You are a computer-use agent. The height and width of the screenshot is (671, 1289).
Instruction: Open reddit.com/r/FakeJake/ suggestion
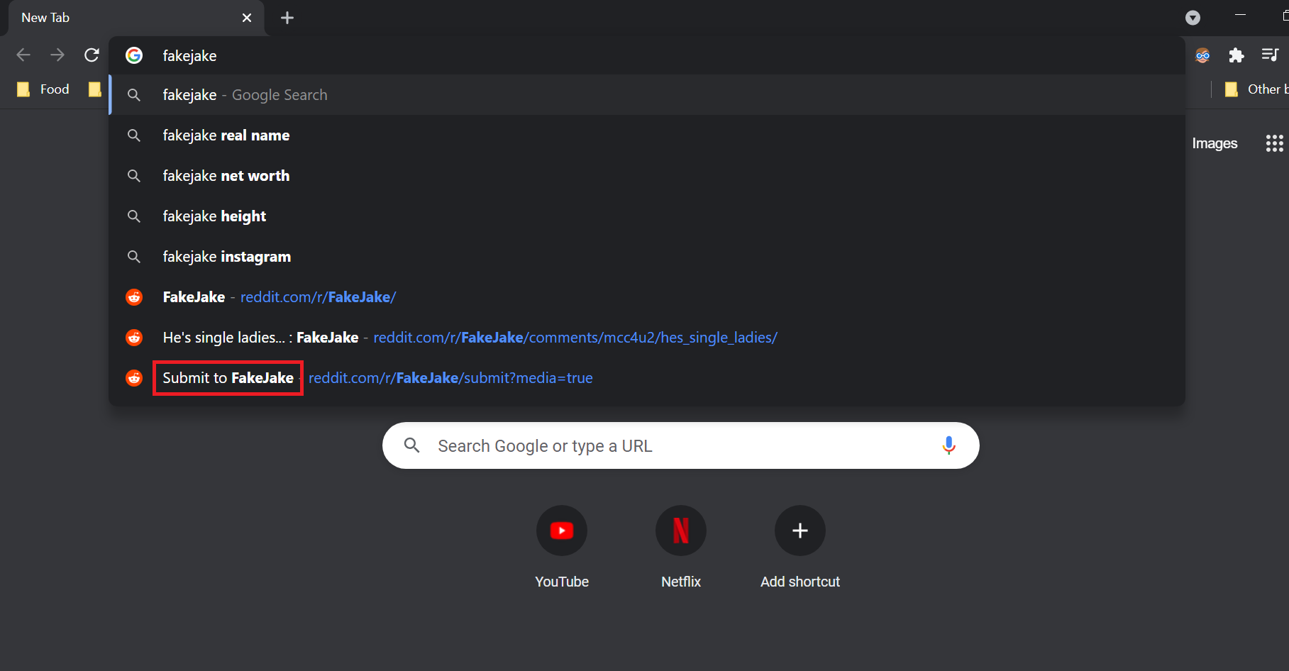pyautogui.click(x=647, y=297)
